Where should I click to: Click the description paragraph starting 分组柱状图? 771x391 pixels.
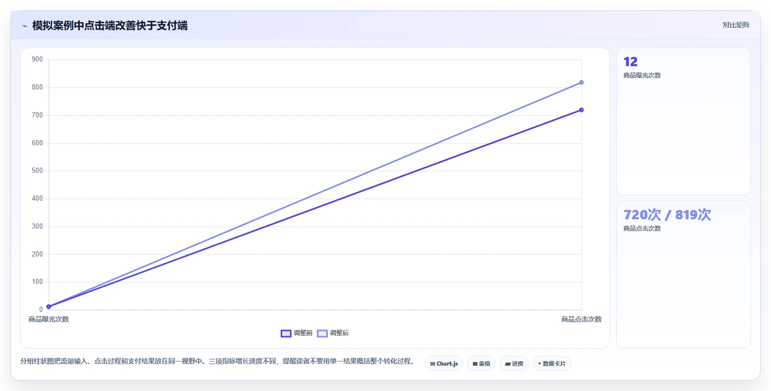[x=217, y=361]
